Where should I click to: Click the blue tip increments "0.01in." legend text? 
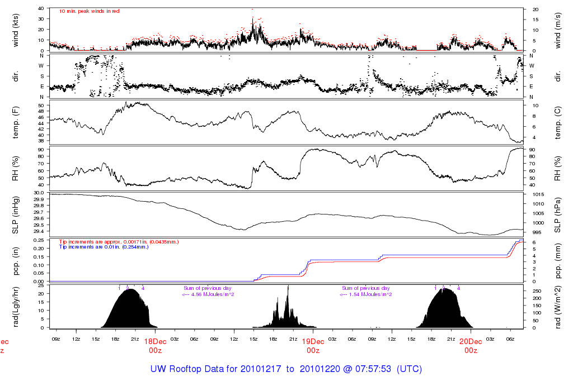pos(104,247)
